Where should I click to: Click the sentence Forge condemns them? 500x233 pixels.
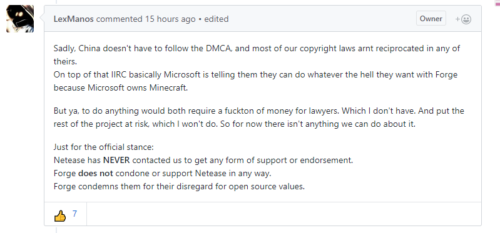[179, 187]
